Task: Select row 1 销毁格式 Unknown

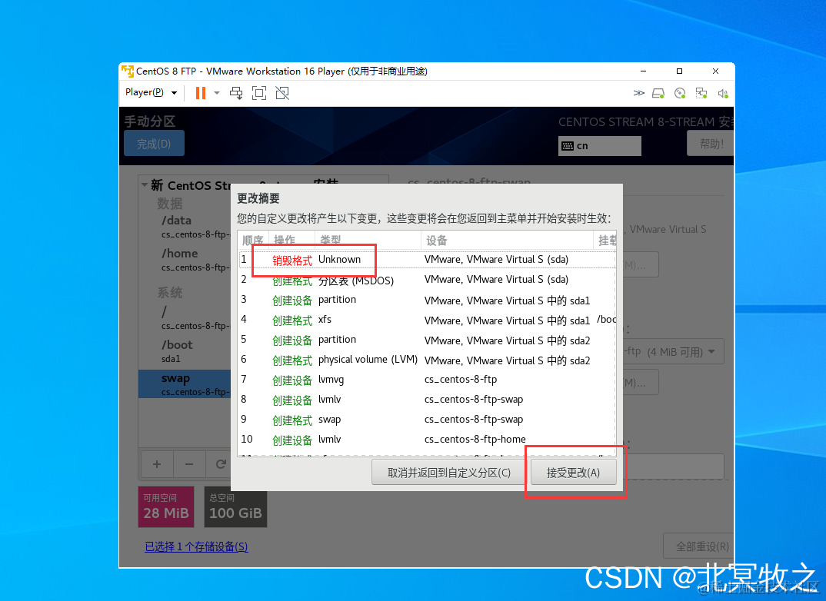Action: [427, 260]
